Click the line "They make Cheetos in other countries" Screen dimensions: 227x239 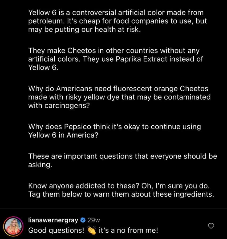pos(114,50)
